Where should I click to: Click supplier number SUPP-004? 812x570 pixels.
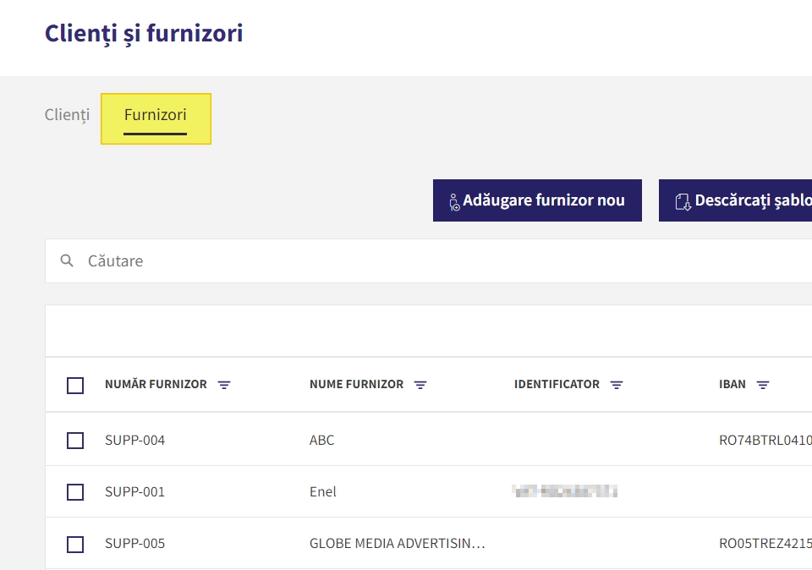click(134, 440)
